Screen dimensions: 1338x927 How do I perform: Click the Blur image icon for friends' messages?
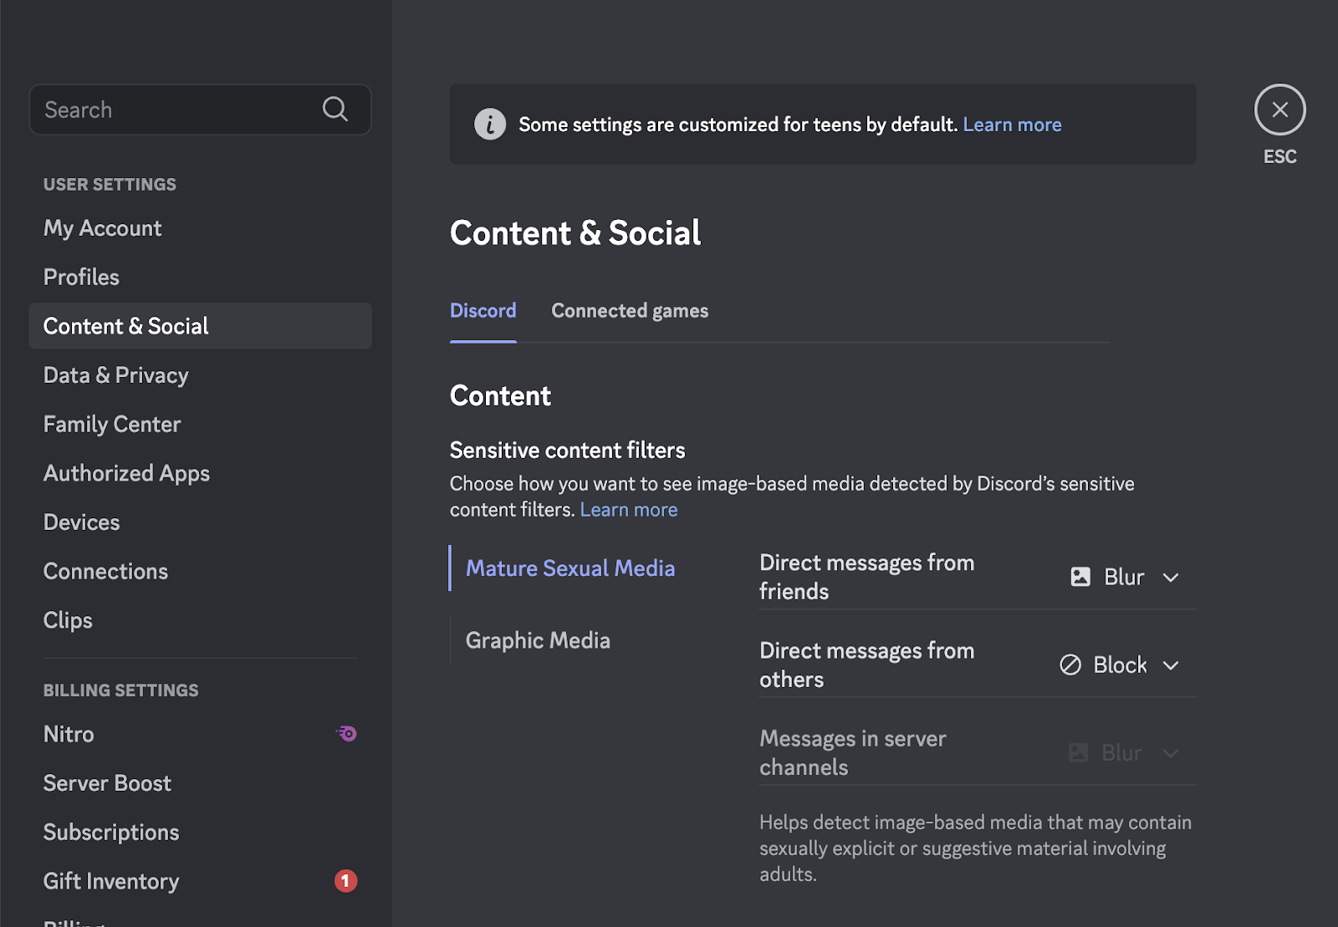pyautogui.click(x=1080, y=577)
